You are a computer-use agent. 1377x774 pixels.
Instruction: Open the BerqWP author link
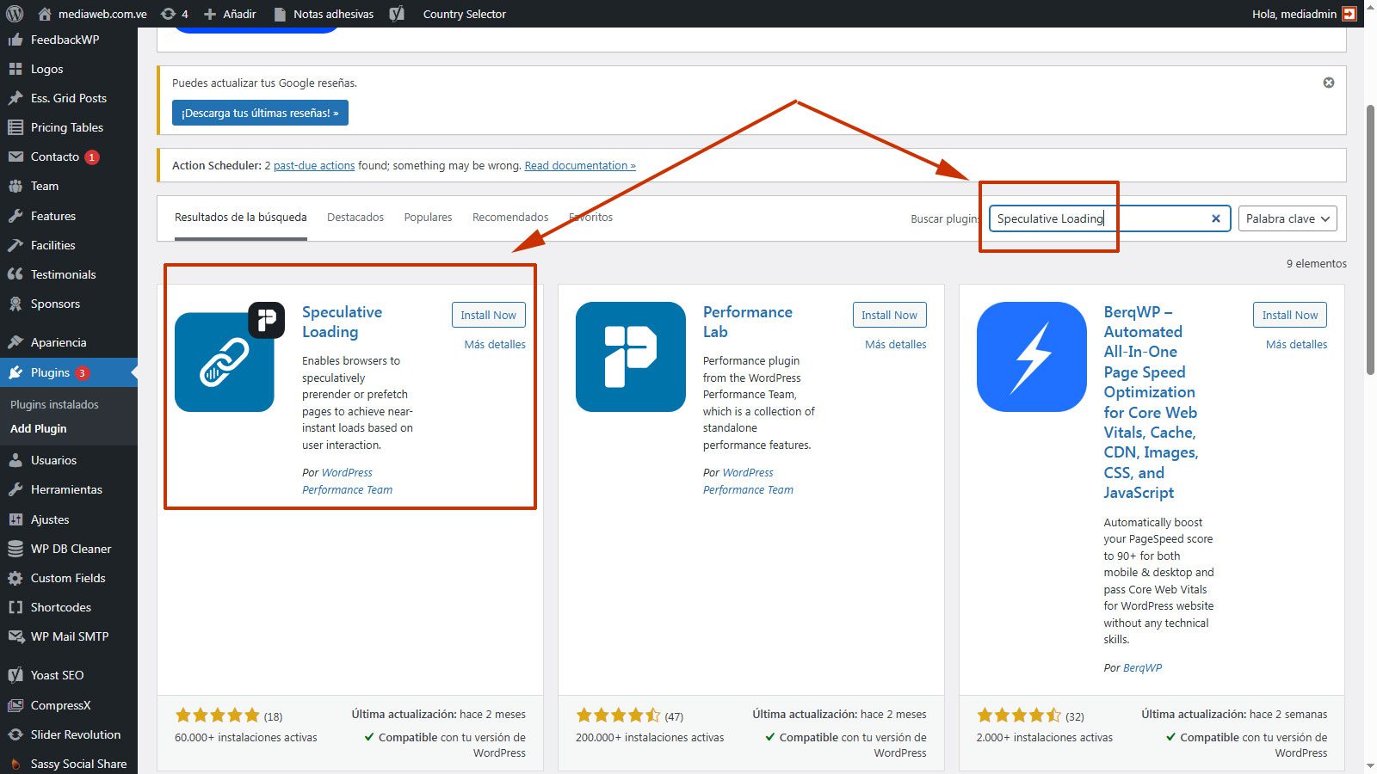(x=1142, y=667)
